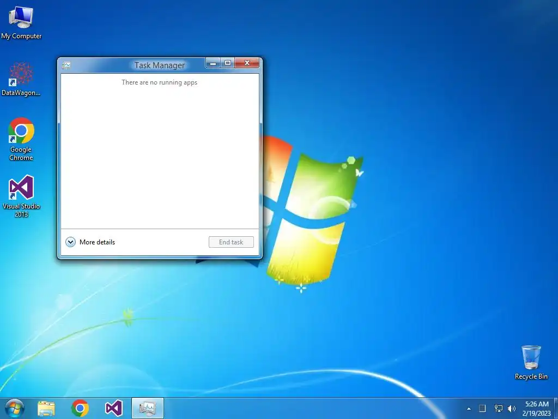Open the network status tray icon
This screenshot has height=419, width=558.
[x=498, y=408]
